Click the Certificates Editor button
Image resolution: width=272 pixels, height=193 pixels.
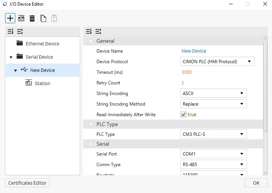point(27,183)
